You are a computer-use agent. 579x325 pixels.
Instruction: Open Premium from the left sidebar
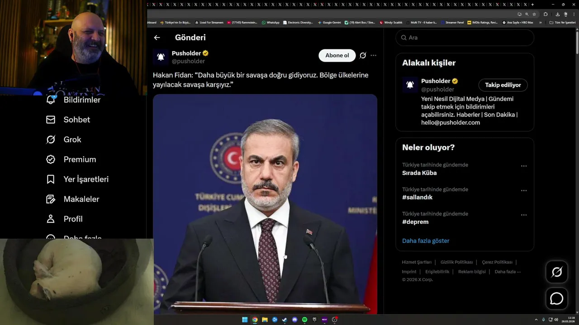coord(71,159)
